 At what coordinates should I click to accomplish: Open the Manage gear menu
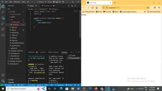point(3,81)
